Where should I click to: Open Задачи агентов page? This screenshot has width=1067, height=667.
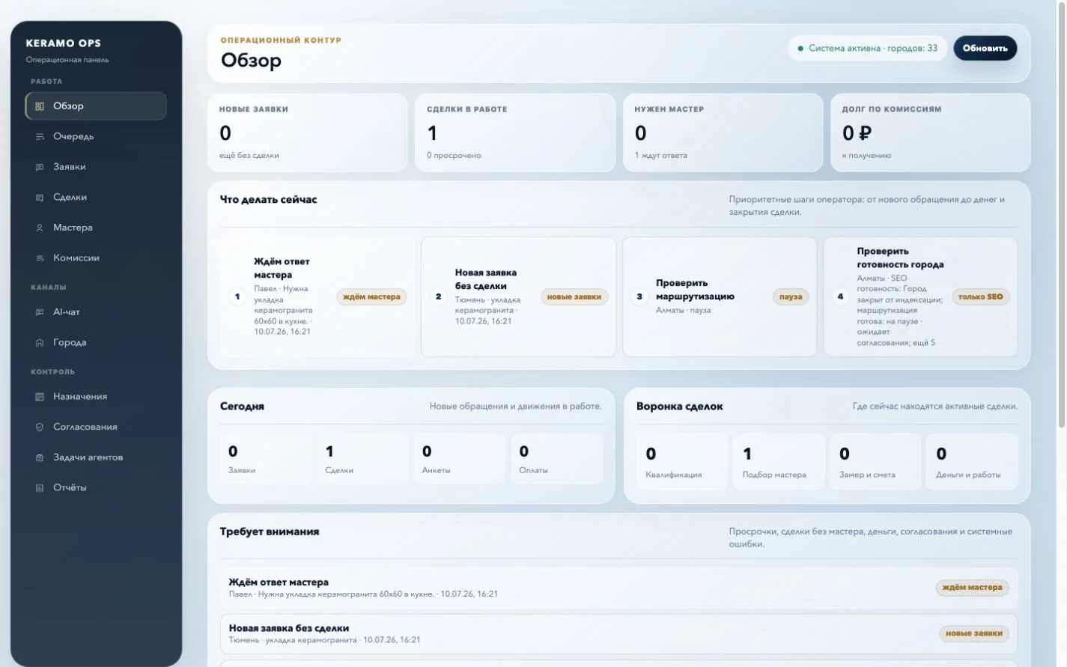point(96,457)
